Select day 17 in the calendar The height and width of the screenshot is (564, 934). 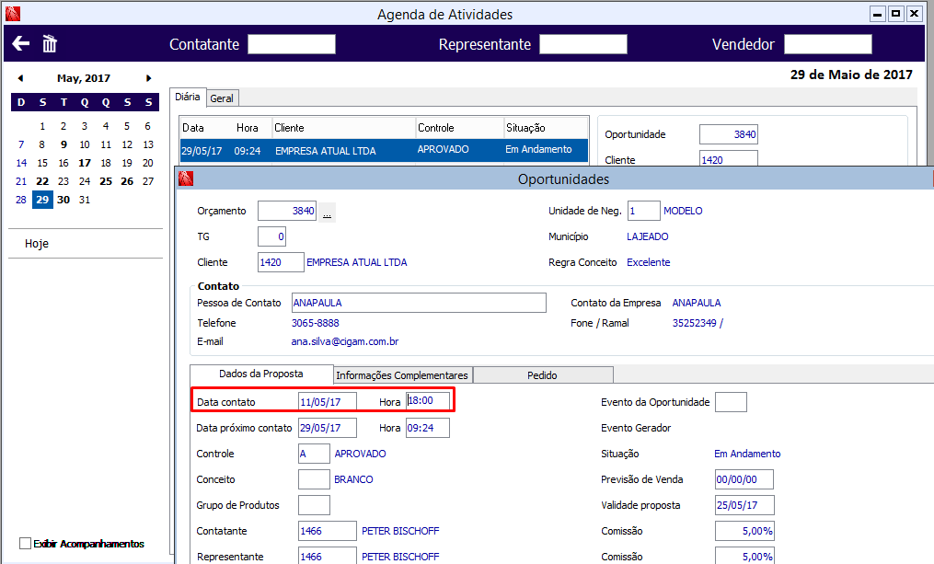[x=85, y=163]
